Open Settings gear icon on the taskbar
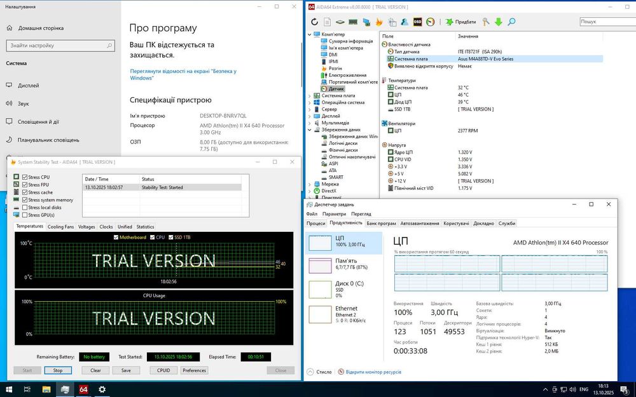Screen dimensions: 636x397 (x=102, y=389)
